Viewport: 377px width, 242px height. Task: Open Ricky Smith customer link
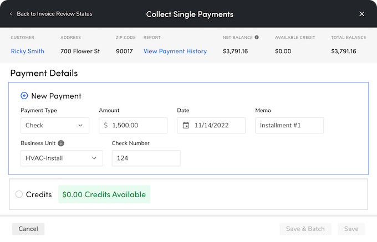[28, 52]
